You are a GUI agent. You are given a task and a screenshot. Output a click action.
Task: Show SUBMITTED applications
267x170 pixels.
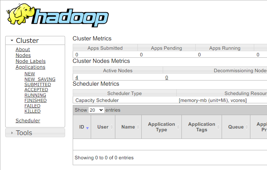pos(38,85)
